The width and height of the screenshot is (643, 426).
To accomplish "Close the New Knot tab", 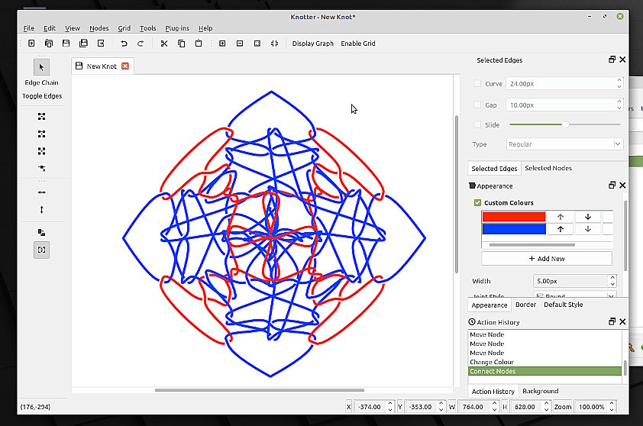I will (x=125, y=66).
